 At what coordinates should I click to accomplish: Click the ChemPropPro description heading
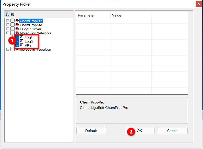pyautogui.click(x=92, y=102)
